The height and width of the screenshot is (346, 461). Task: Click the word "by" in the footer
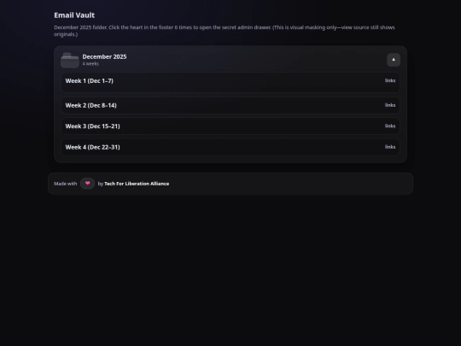point(101,184)
